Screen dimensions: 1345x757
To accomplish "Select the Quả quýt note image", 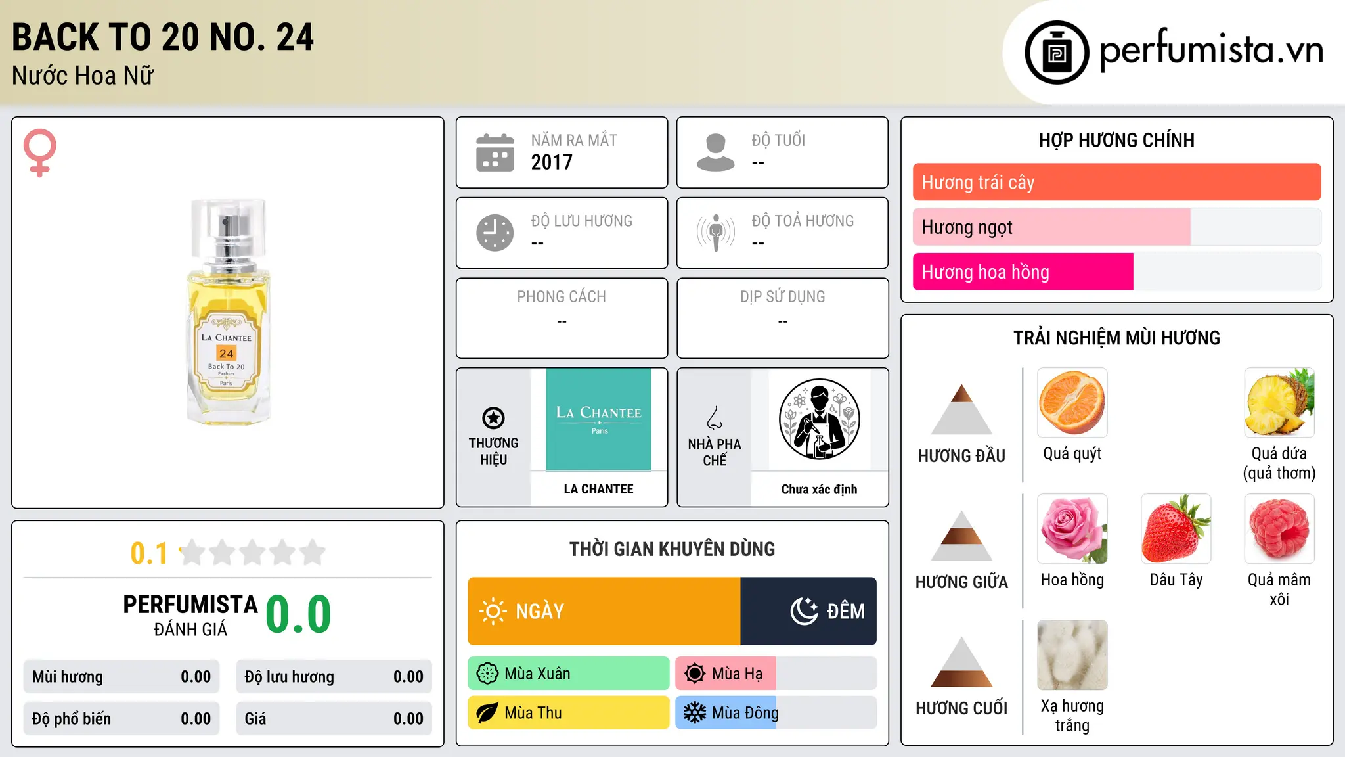I will (x=1072, y=403).
